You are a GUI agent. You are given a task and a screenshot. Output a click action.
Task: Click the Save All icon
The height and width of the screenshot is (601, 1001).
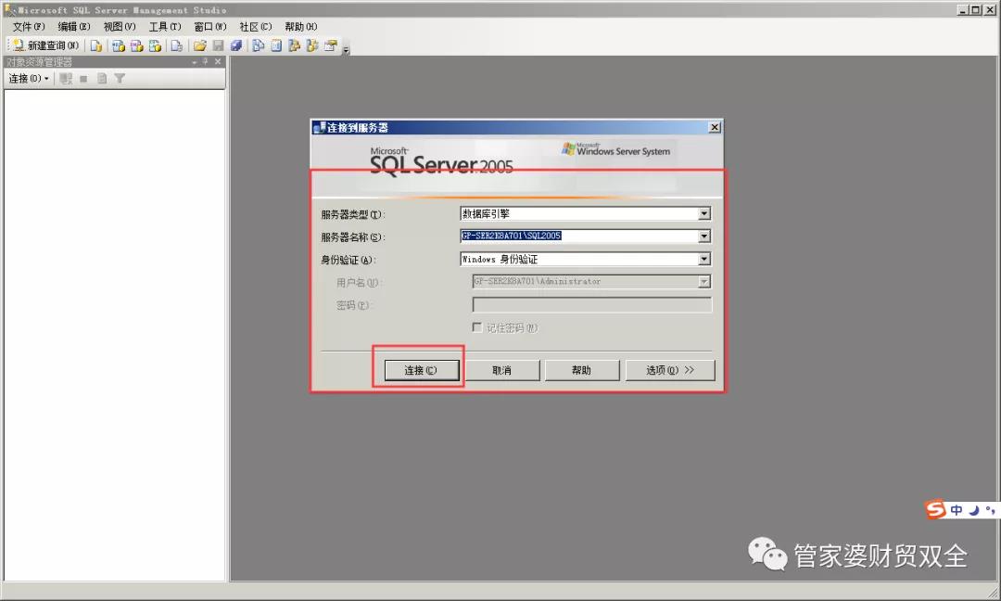coord(236,45)
